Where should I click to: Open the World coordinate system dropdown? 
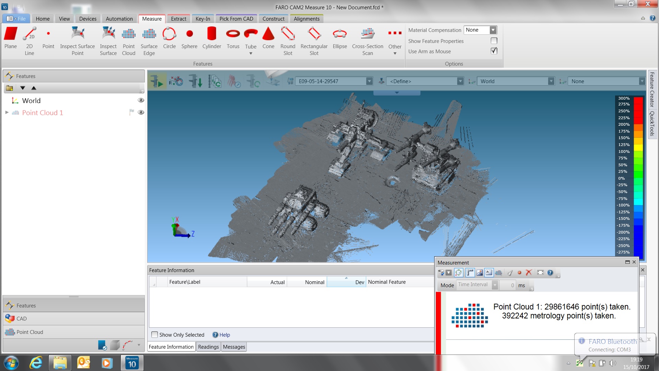551,81
